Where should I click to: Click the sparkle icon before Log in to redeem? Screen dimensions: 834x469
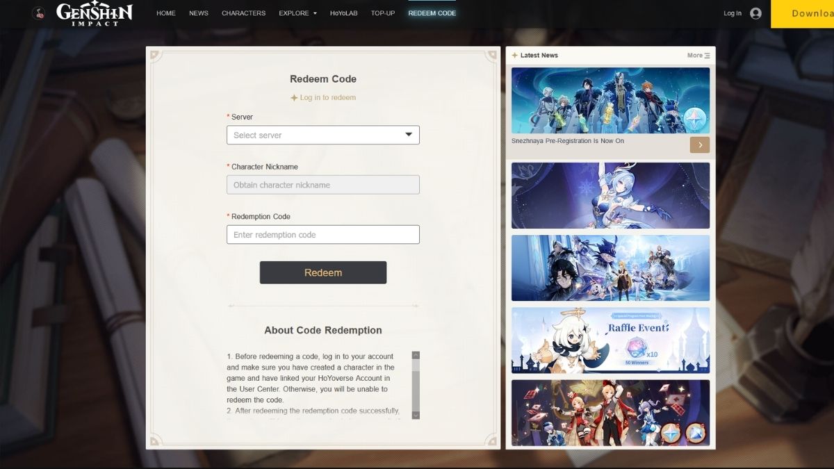tap(294, 98)
